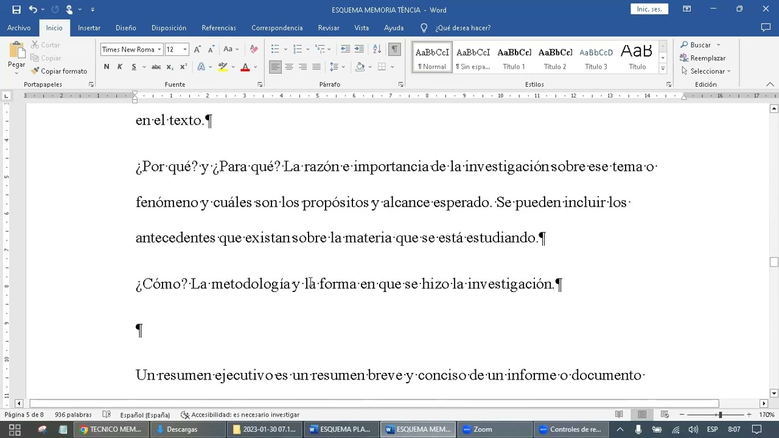Switch to the Referencias tab
The image size is (779, 438).
[x=218, y=28]
